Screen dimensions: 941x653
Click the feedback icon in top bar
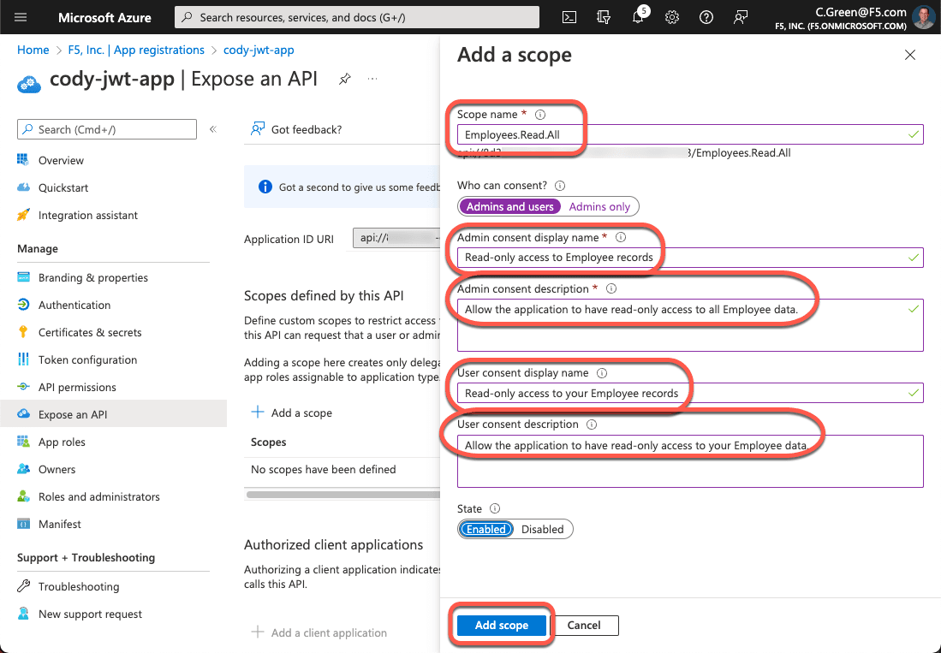pos(741,17)
